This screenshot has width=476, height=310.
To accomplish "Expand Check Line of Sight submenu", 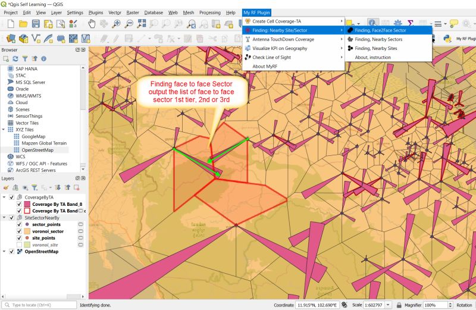I will click(293, 57).
